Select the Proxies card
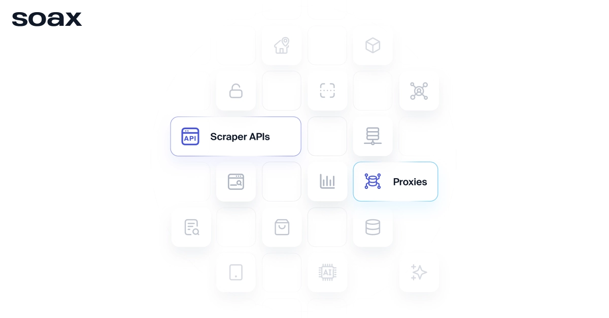This screenshot has height=318, width=609. click(x=395, y=181)
